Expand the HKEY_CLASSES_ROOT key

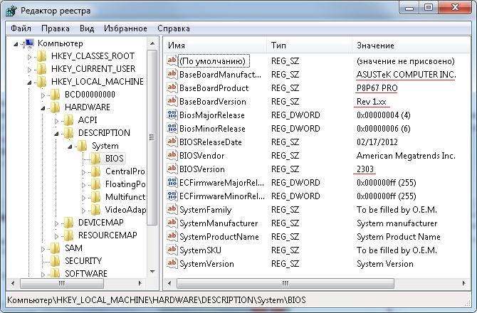pyautogui.click(x=29, y=56)
